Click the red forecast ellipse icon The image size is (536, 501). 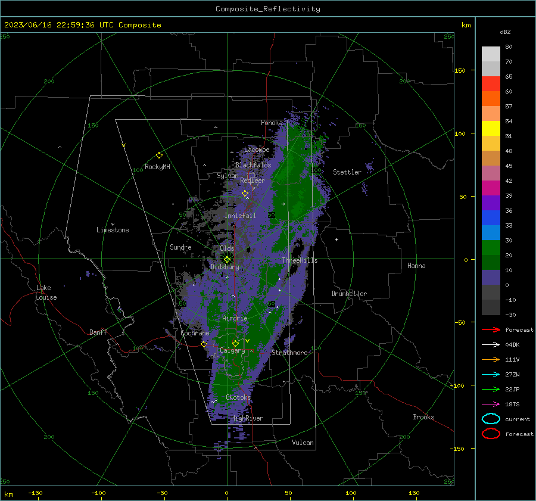(x=491, y=434)
